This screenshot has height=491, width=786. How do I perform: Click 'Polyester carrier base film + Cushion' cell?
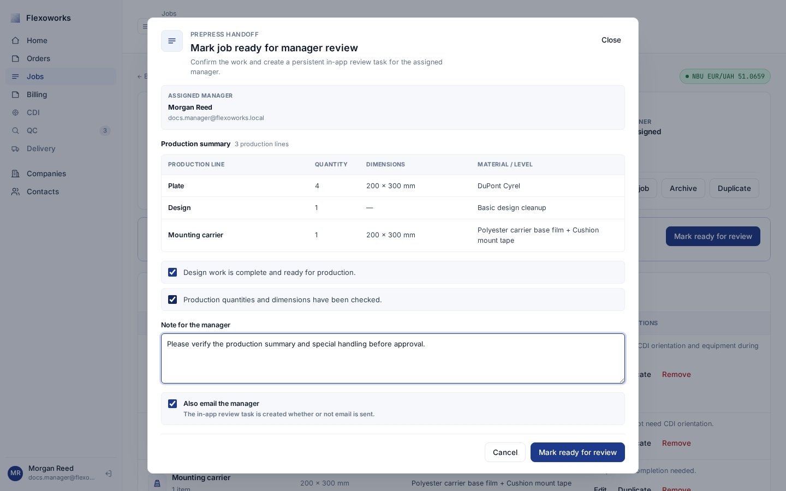(x=538, y=235)
